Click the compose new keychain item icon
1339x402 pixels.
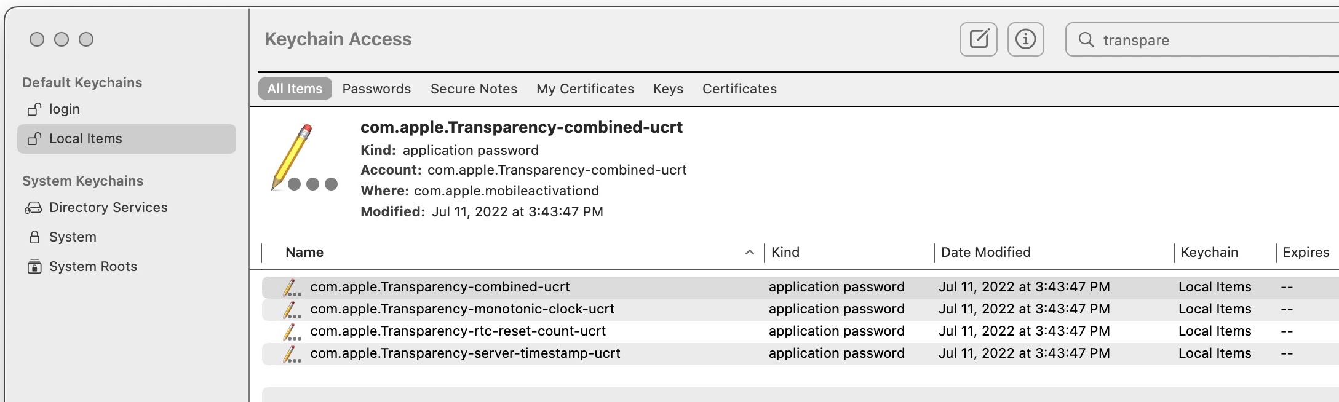point(978,39)
